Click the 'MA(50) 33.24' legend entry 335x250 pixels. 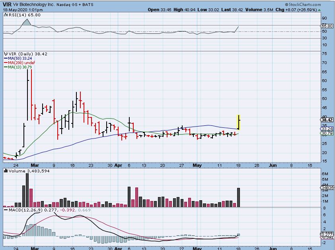coord(18,59)
